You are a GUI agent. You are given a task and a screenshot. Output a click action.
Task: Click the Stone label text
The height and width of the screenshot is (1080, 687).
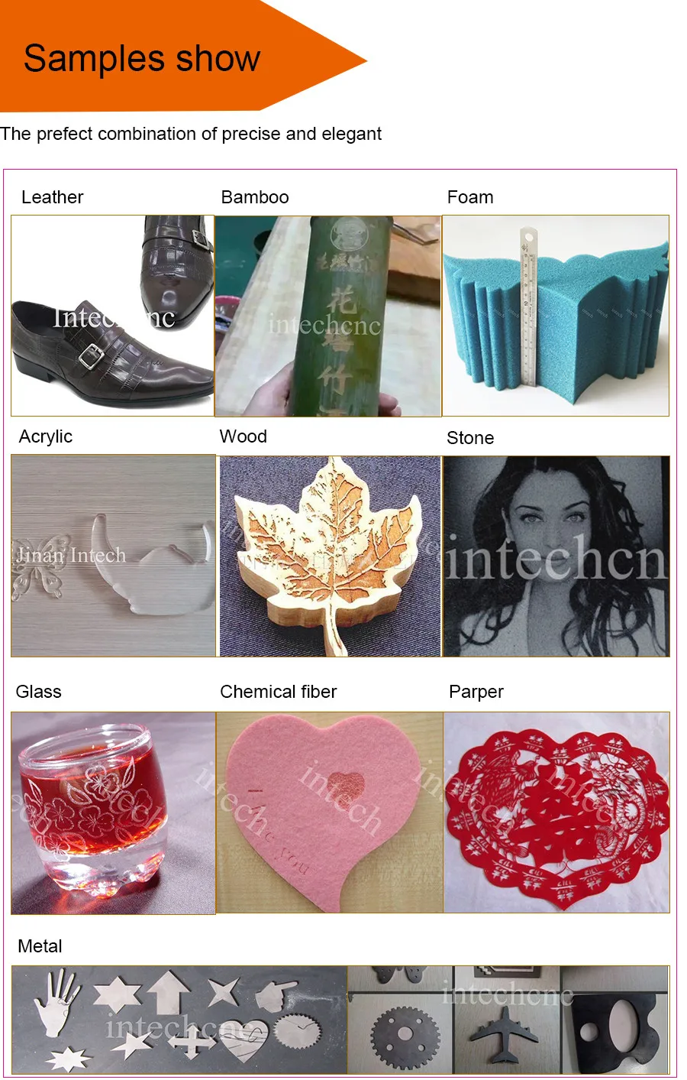(470, 438)
